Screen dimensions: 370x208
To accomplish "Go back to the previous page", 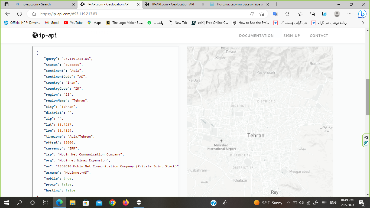I will pyautogui.click(x=7, y=14).
